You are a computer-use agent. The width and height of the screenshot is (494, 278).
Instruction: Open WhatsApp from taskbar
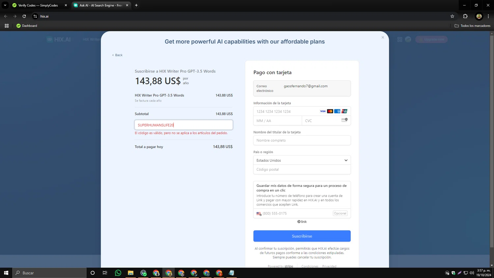pos(118,273)
